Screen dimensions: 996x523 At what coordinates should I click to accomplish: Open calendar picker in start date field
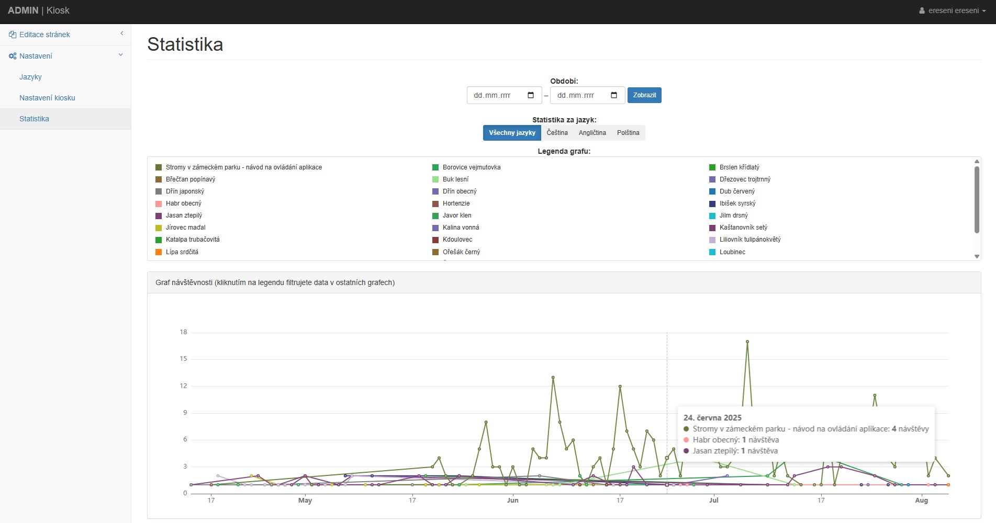(531, 95)
